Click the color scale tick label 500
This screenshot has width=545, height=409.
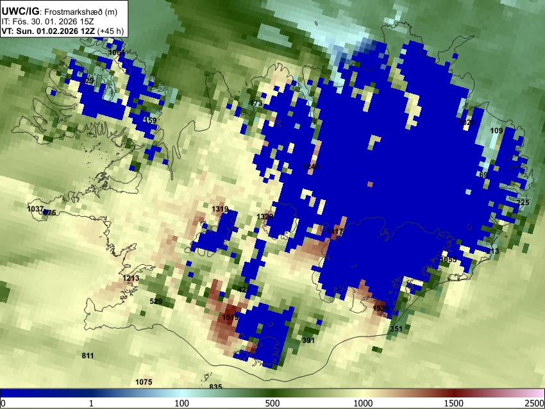pos(272,403)
